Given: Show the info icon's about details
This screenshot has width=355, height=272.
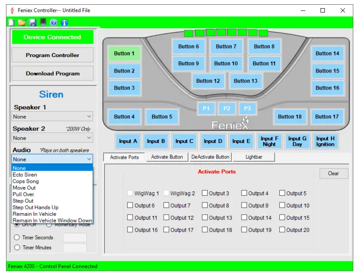Looking at the screenshot, I should tap(64, 22).
